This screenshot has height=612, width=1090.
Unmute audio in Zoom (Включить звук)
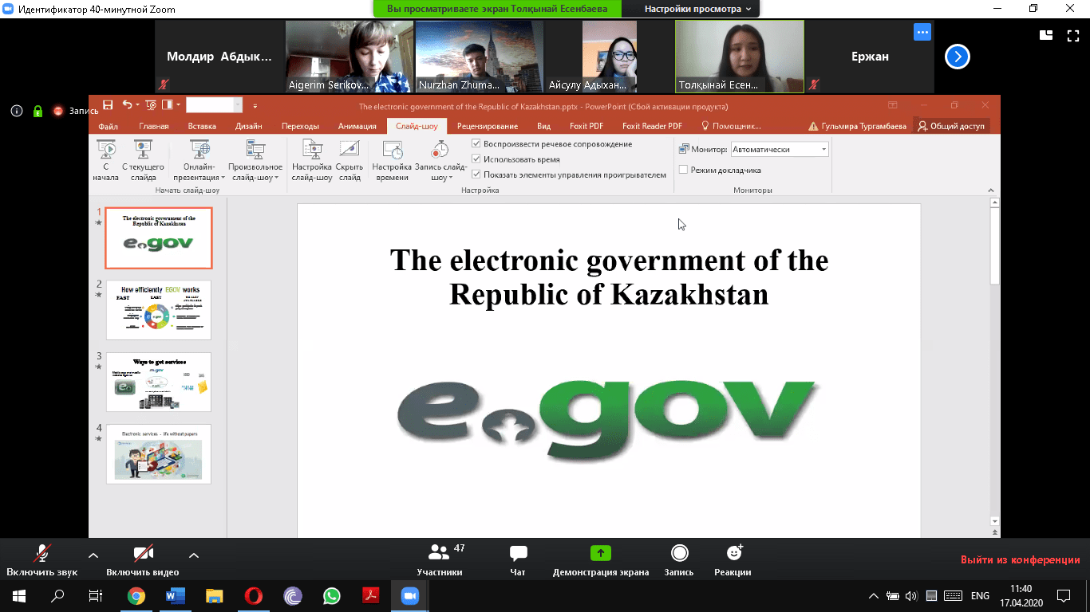tap(42, 561)
